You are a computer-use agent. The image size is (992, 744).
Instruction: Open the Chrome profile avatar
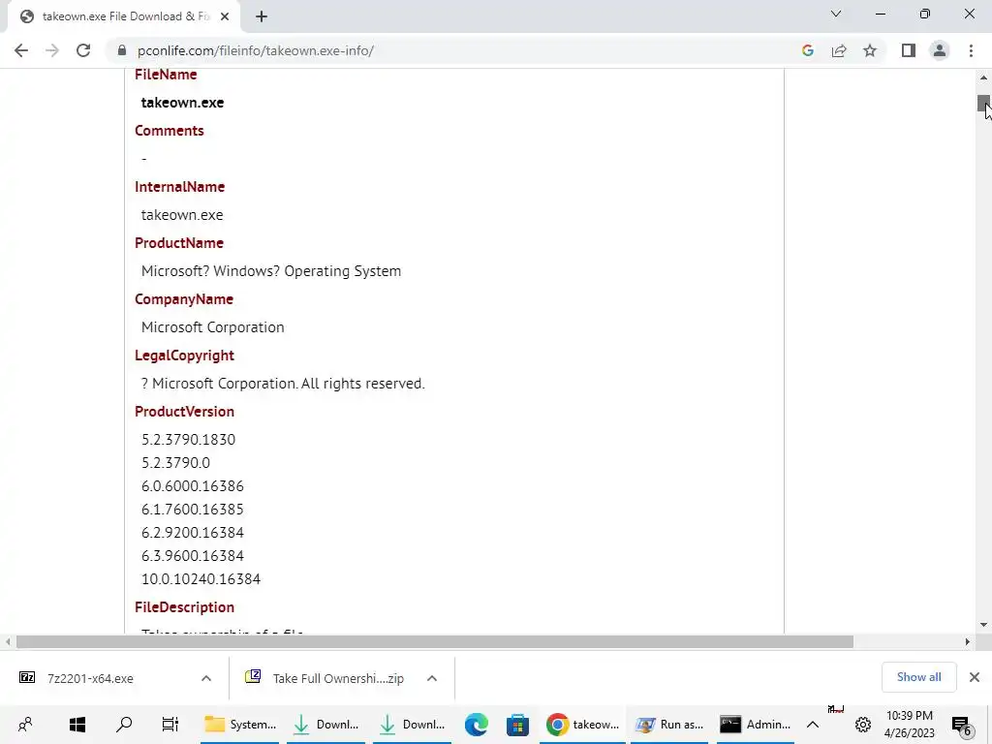pos(940,50)
